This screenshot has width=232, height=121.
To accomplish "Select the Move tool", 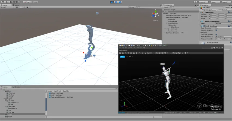I will click(7, 2).
